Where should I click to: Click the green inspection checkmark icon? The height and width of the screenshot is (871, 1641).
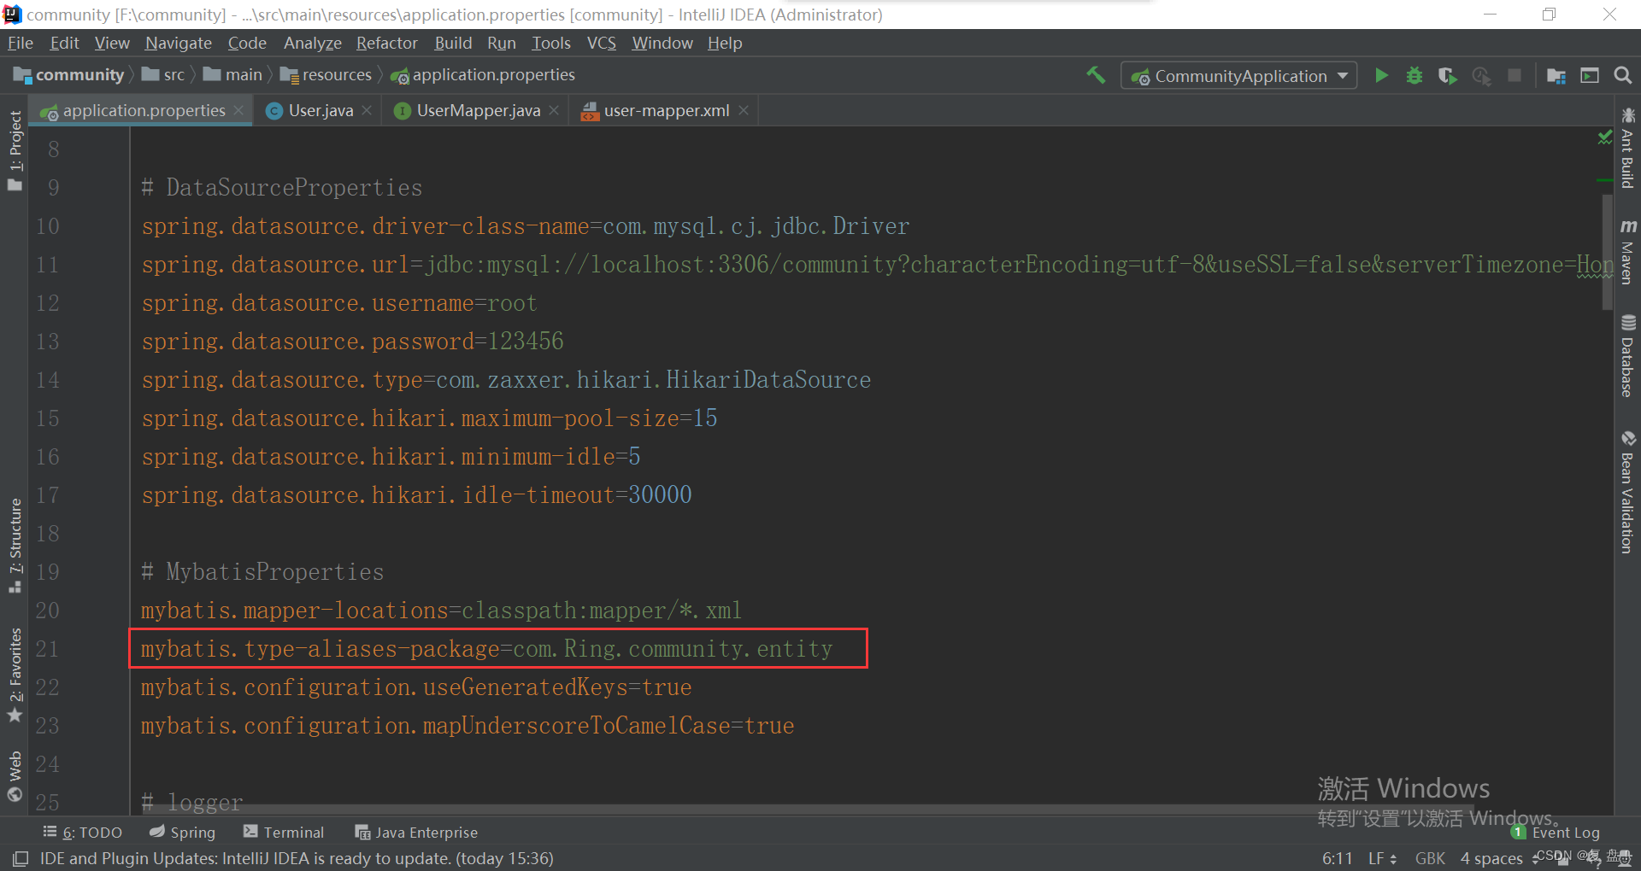click(1604, 137)
